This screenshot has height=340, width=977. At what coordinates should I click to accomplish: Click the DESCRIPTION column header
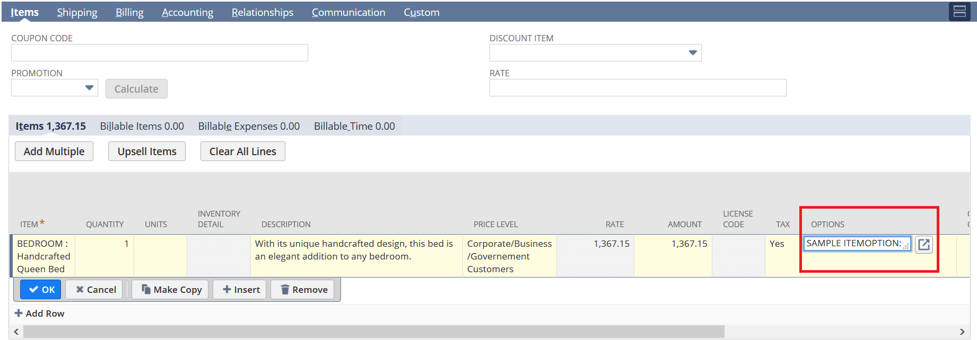click(286, 225)
